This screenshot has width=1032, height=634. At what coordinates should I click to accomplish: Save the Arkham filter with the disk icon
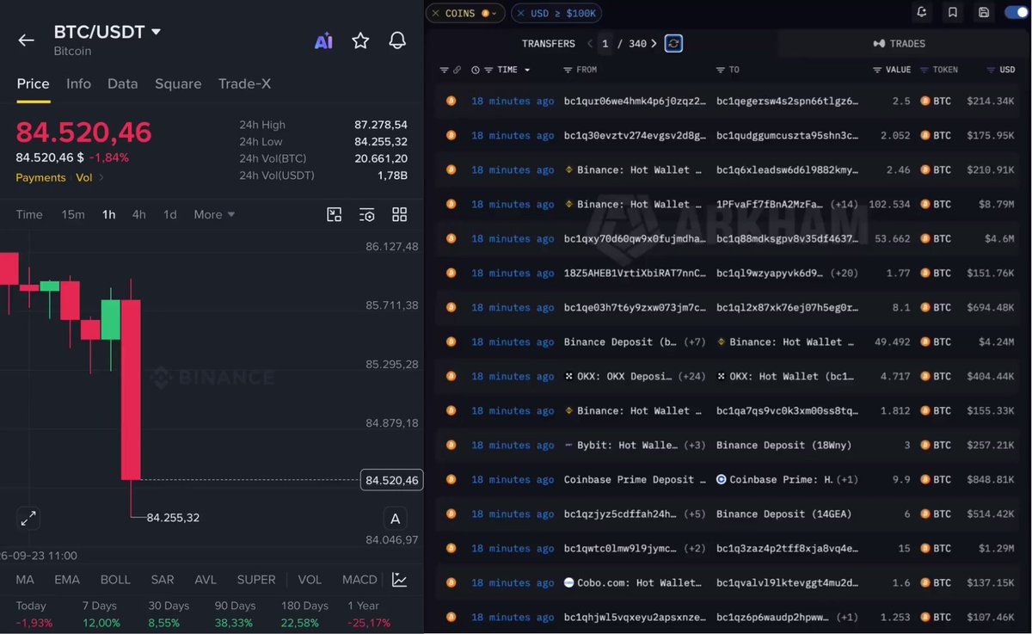coord(983,13)
